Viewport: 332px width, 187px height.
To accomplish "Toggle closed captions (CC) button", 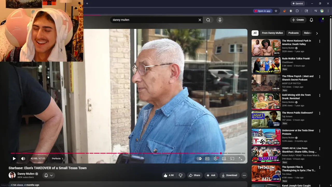I will pos(207,158).
